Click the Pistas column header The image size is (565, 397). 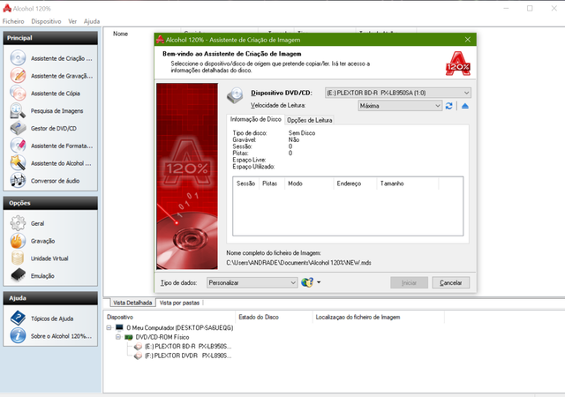coord(271,184)
